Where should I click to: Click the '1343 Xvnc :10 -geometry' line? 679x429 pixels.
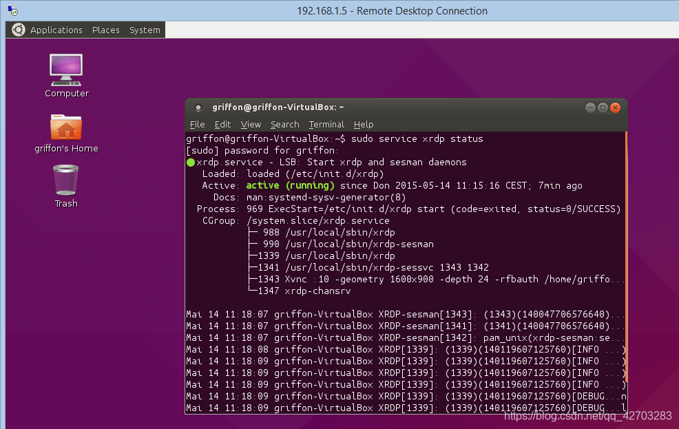[436, 279]
